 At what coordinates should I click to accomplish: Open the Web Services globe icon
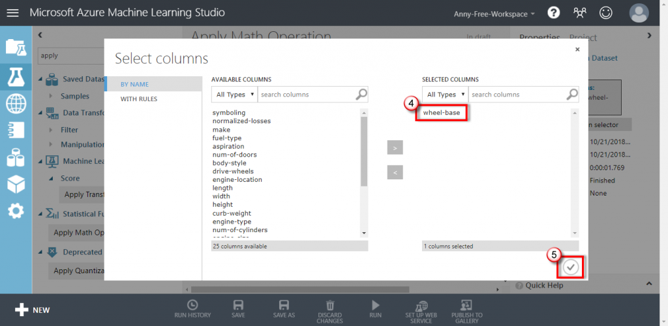[16, 104]
